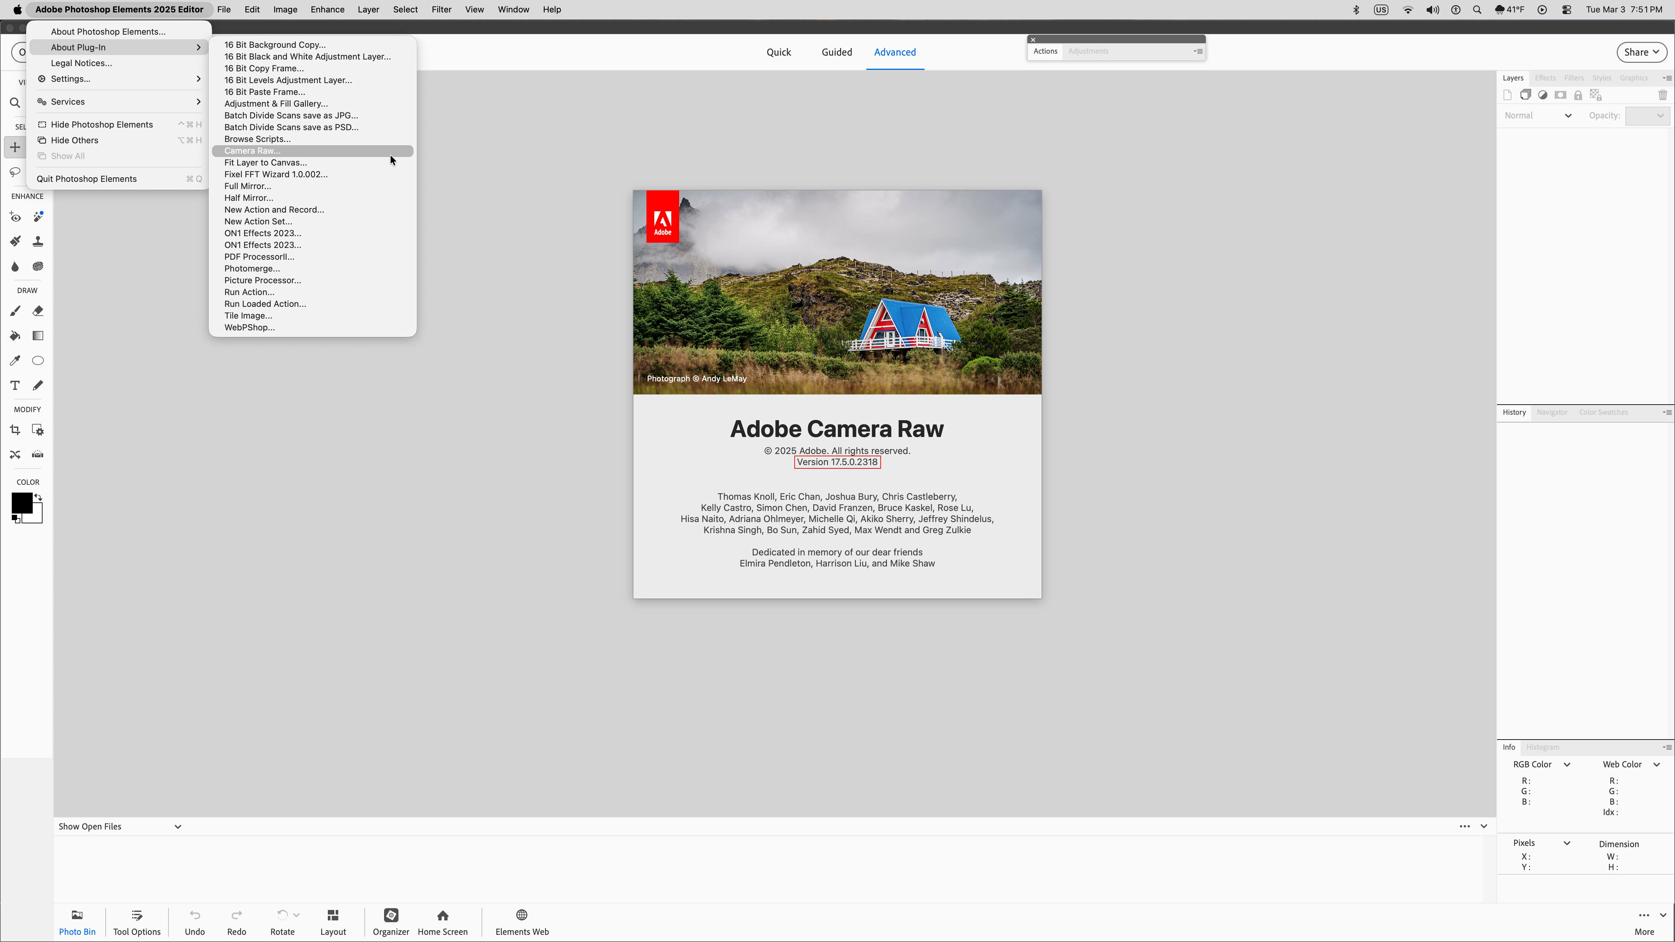Open the RGB Color mode dropdown
The height and width of the screenshot is (942, 1675).
(1541, 764)
